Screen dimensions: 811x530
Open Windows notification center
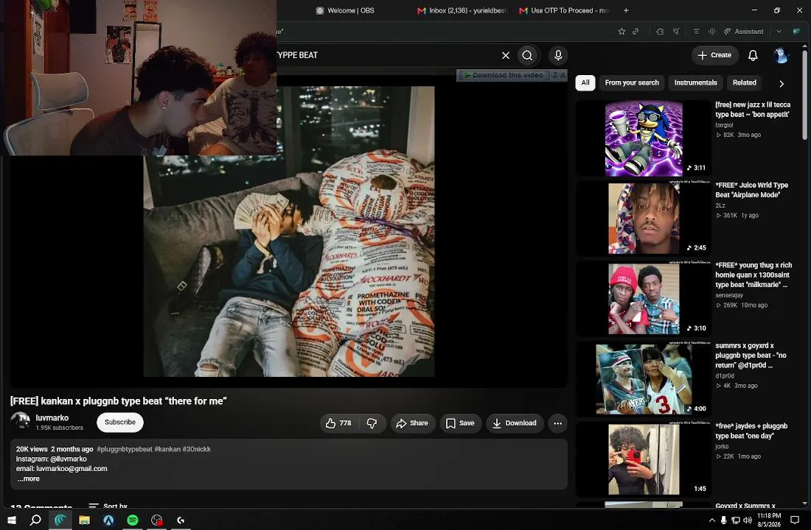(x=795, y=520)
